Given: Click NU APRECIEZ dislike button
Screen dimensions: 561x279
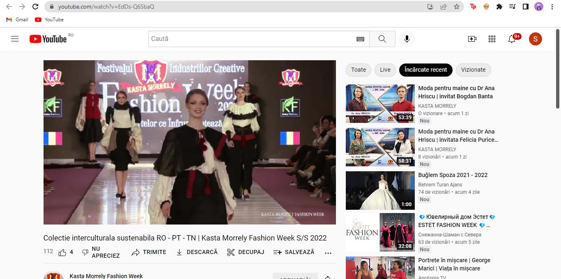Looking at the screenshot, I should point(101,252).
